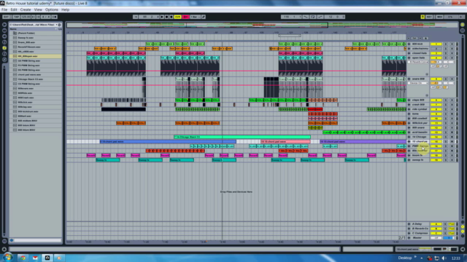The height and width of the screenshot is (262, 467).
Task: Arm the 808 kick track for recording
Action: (452, 44)
